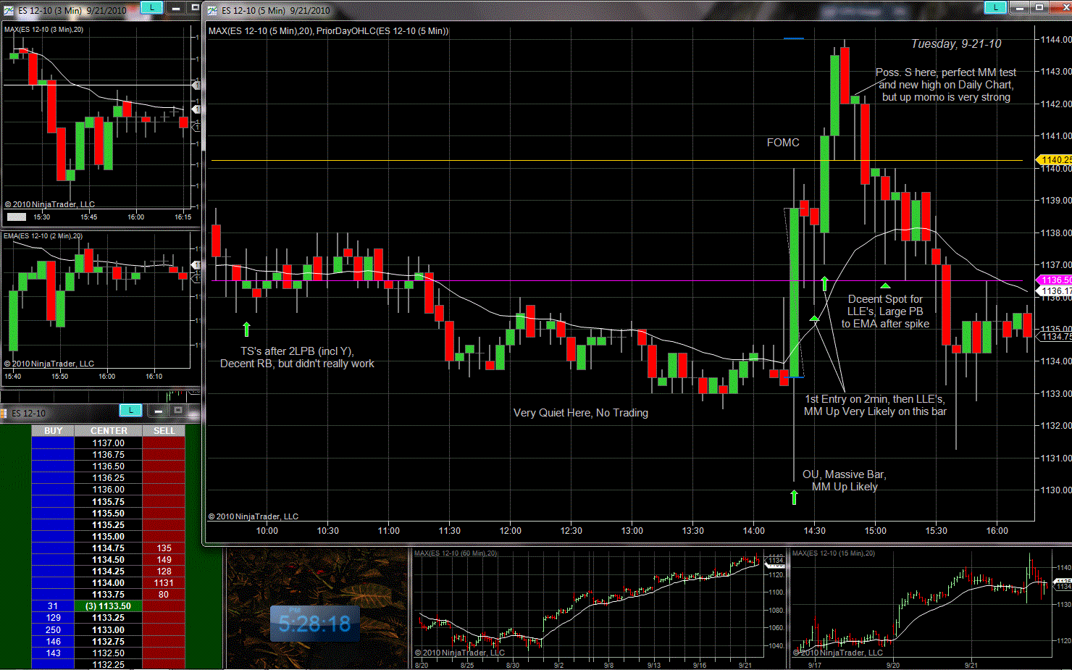
Task: Click the SuperDOM window's ladder icon
Action: 6,413
